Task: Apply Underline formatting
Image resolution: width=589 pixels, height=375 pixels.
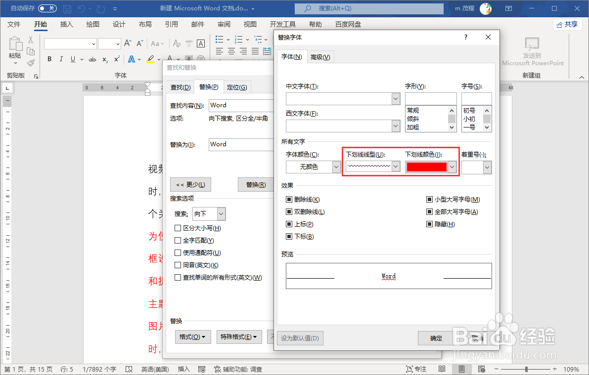Action: [73, 59]
